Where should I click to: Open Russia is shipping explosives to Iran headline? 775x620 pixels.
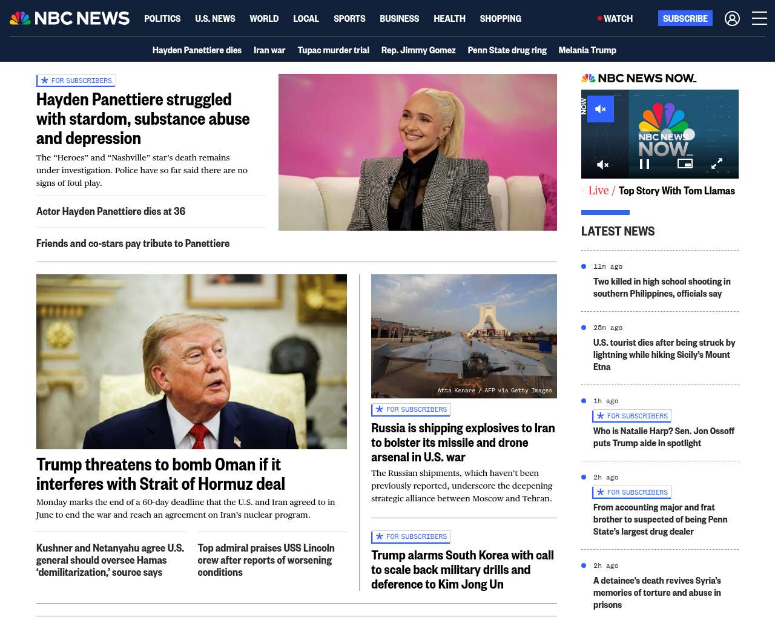click(x=463, y=443)
